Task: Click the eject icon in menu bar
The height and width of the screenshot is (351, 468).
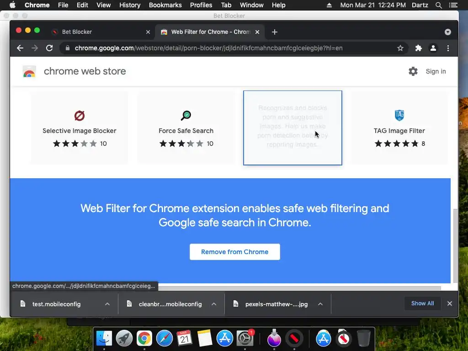Action: pyautogui.click(x=329, y=5)
